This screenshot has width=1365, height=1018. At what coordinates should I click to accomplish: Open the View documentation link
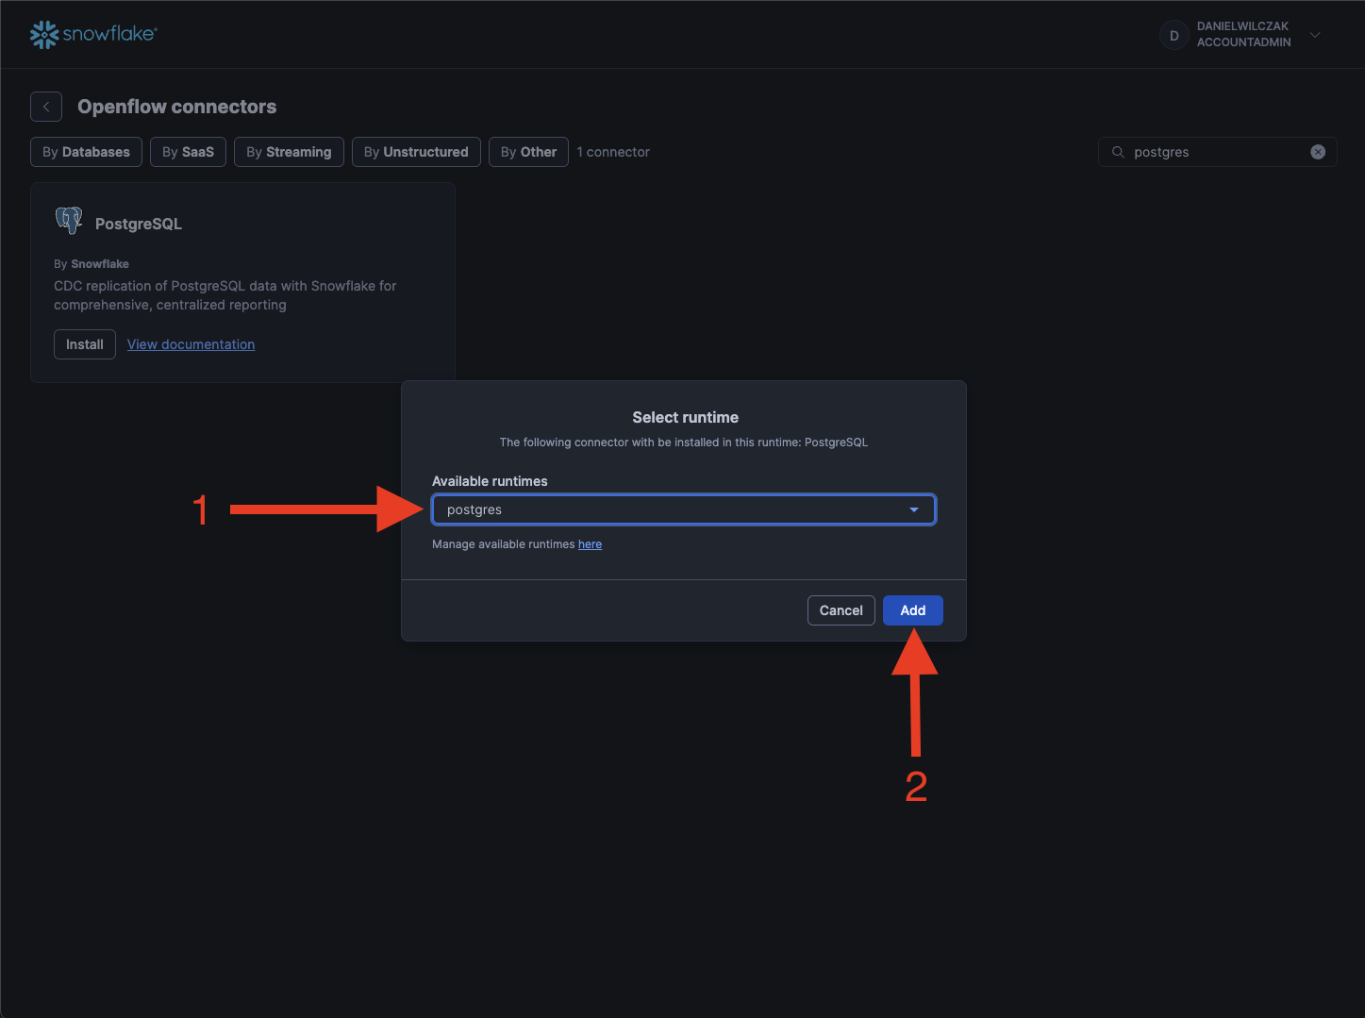coord(191,344)
